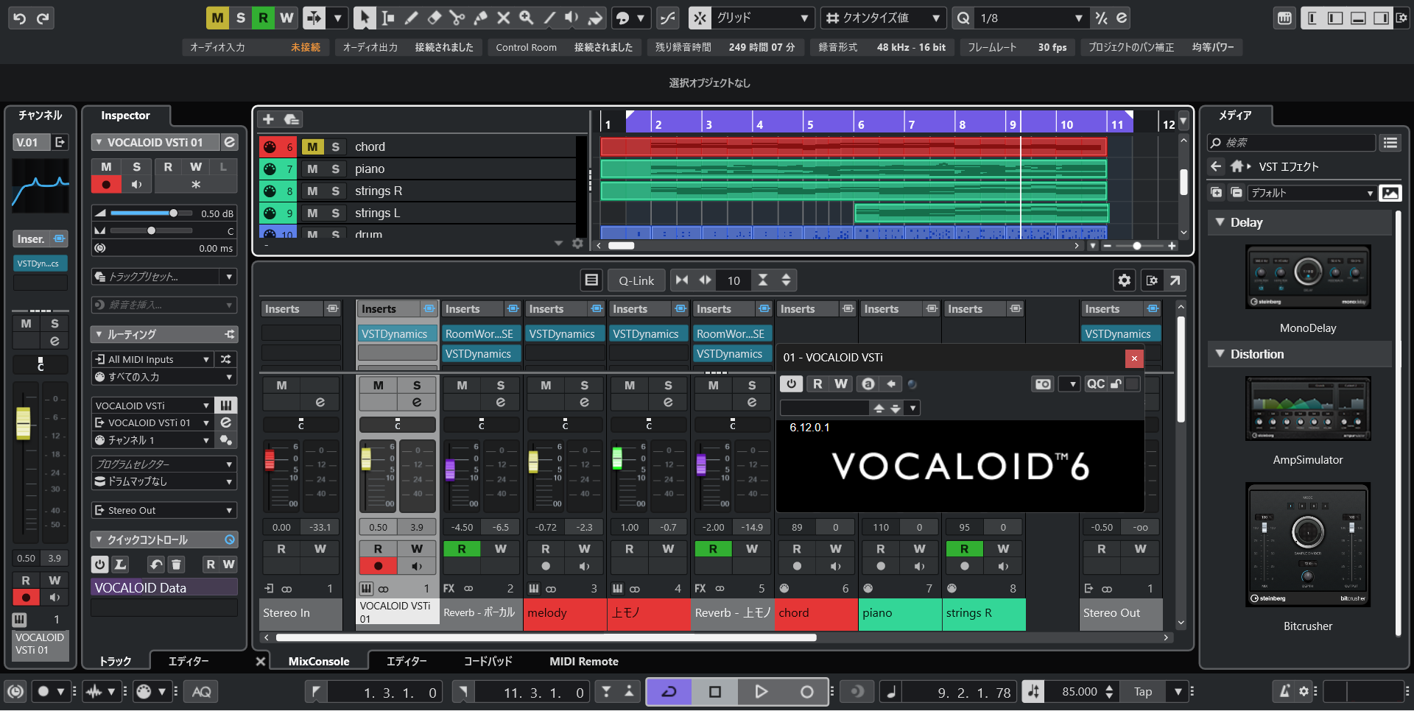
Task: Collapse the クイックコントロール section
Action: (x=100, y=540)
